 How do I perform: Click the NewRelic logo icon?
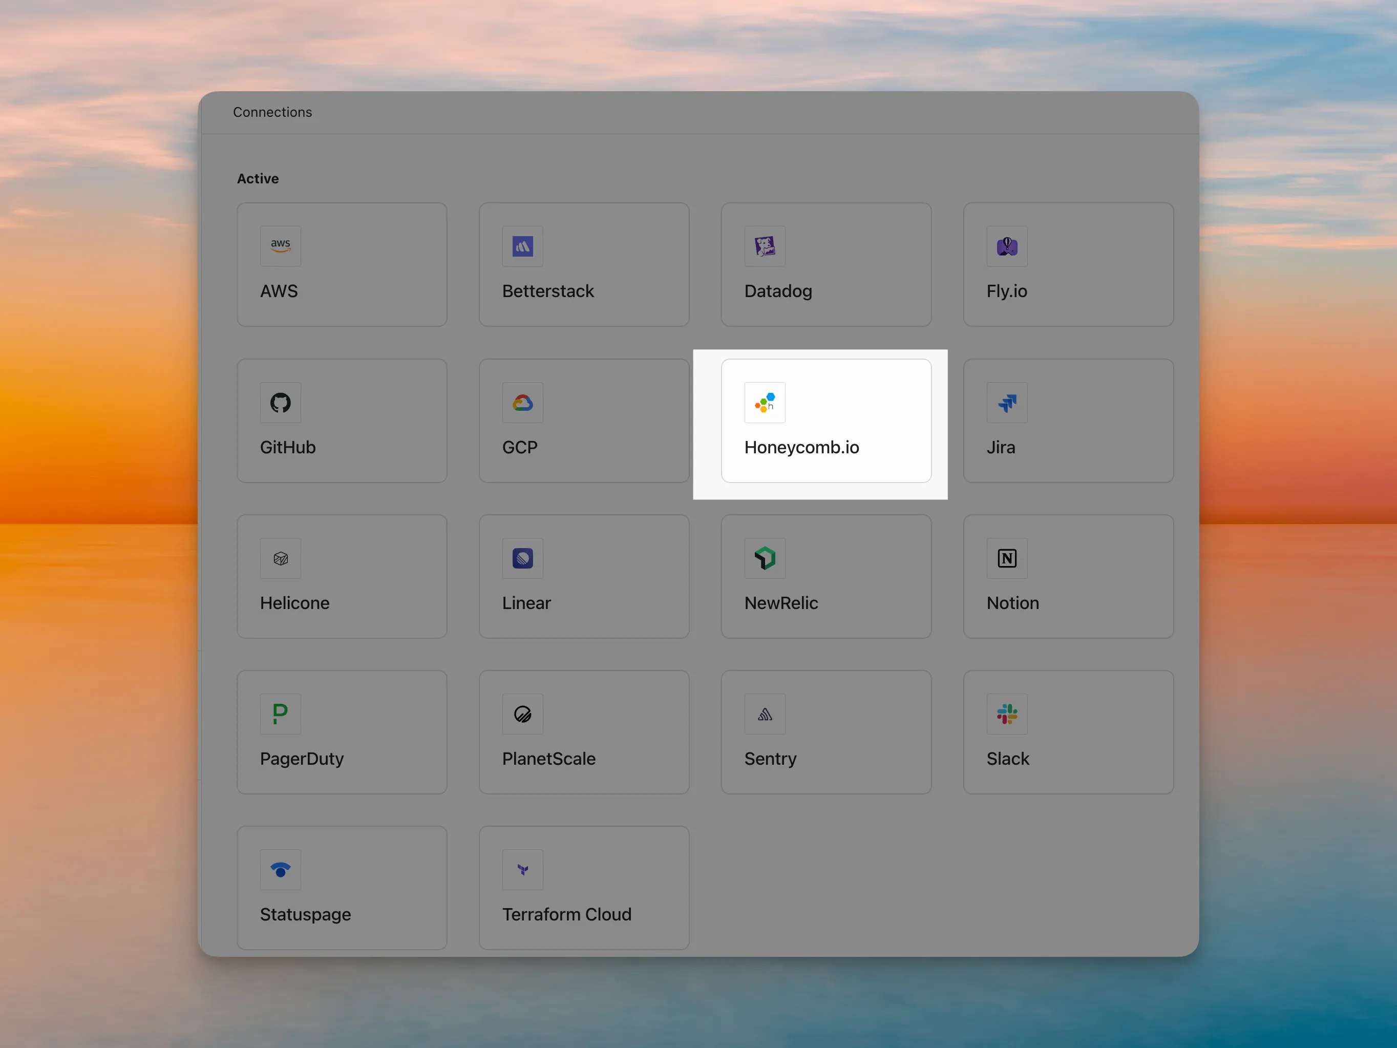[765, 558]
